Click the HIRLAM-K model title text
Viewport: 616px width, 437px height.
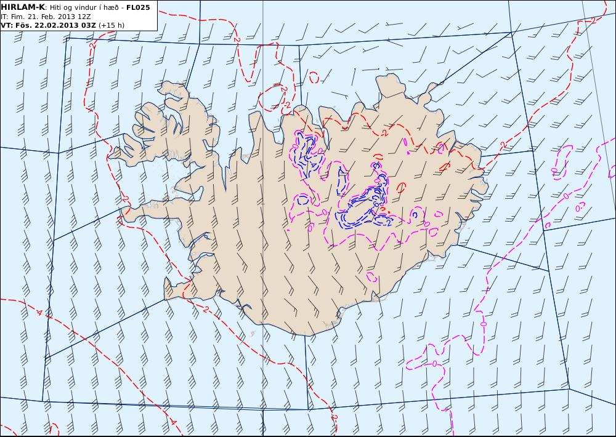click(23, 7)
